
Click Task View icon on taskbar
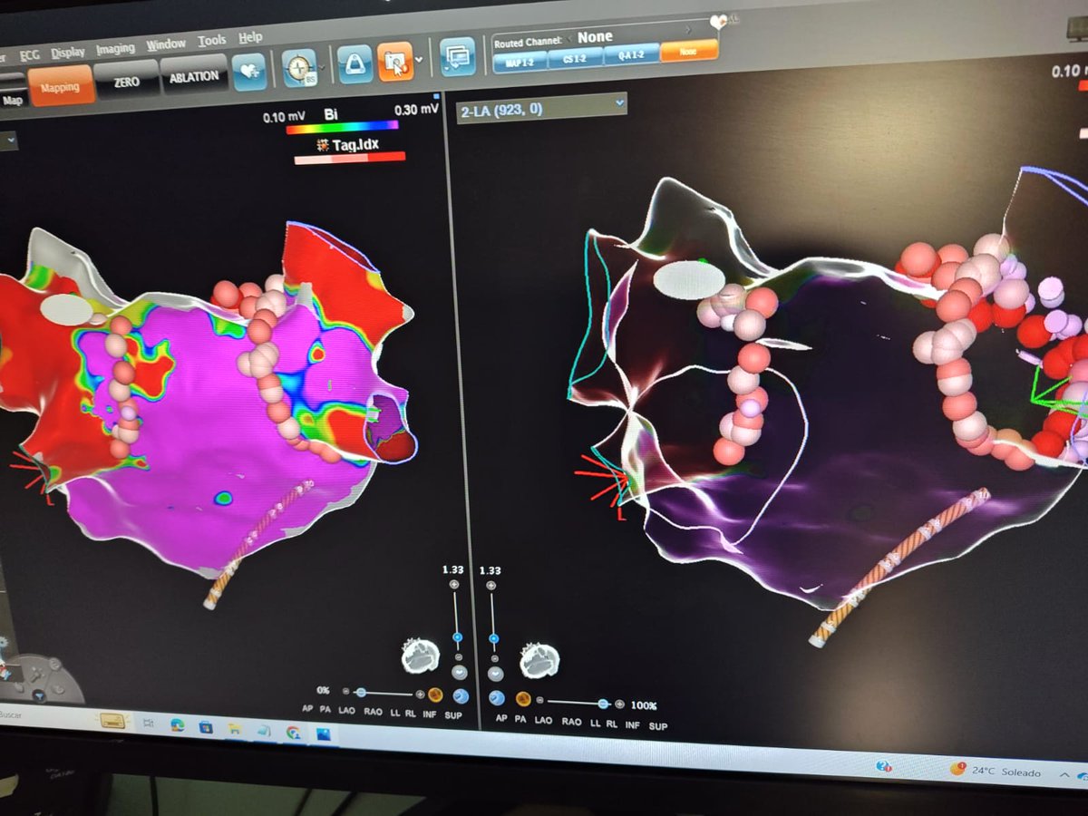(x=148, y=724)
